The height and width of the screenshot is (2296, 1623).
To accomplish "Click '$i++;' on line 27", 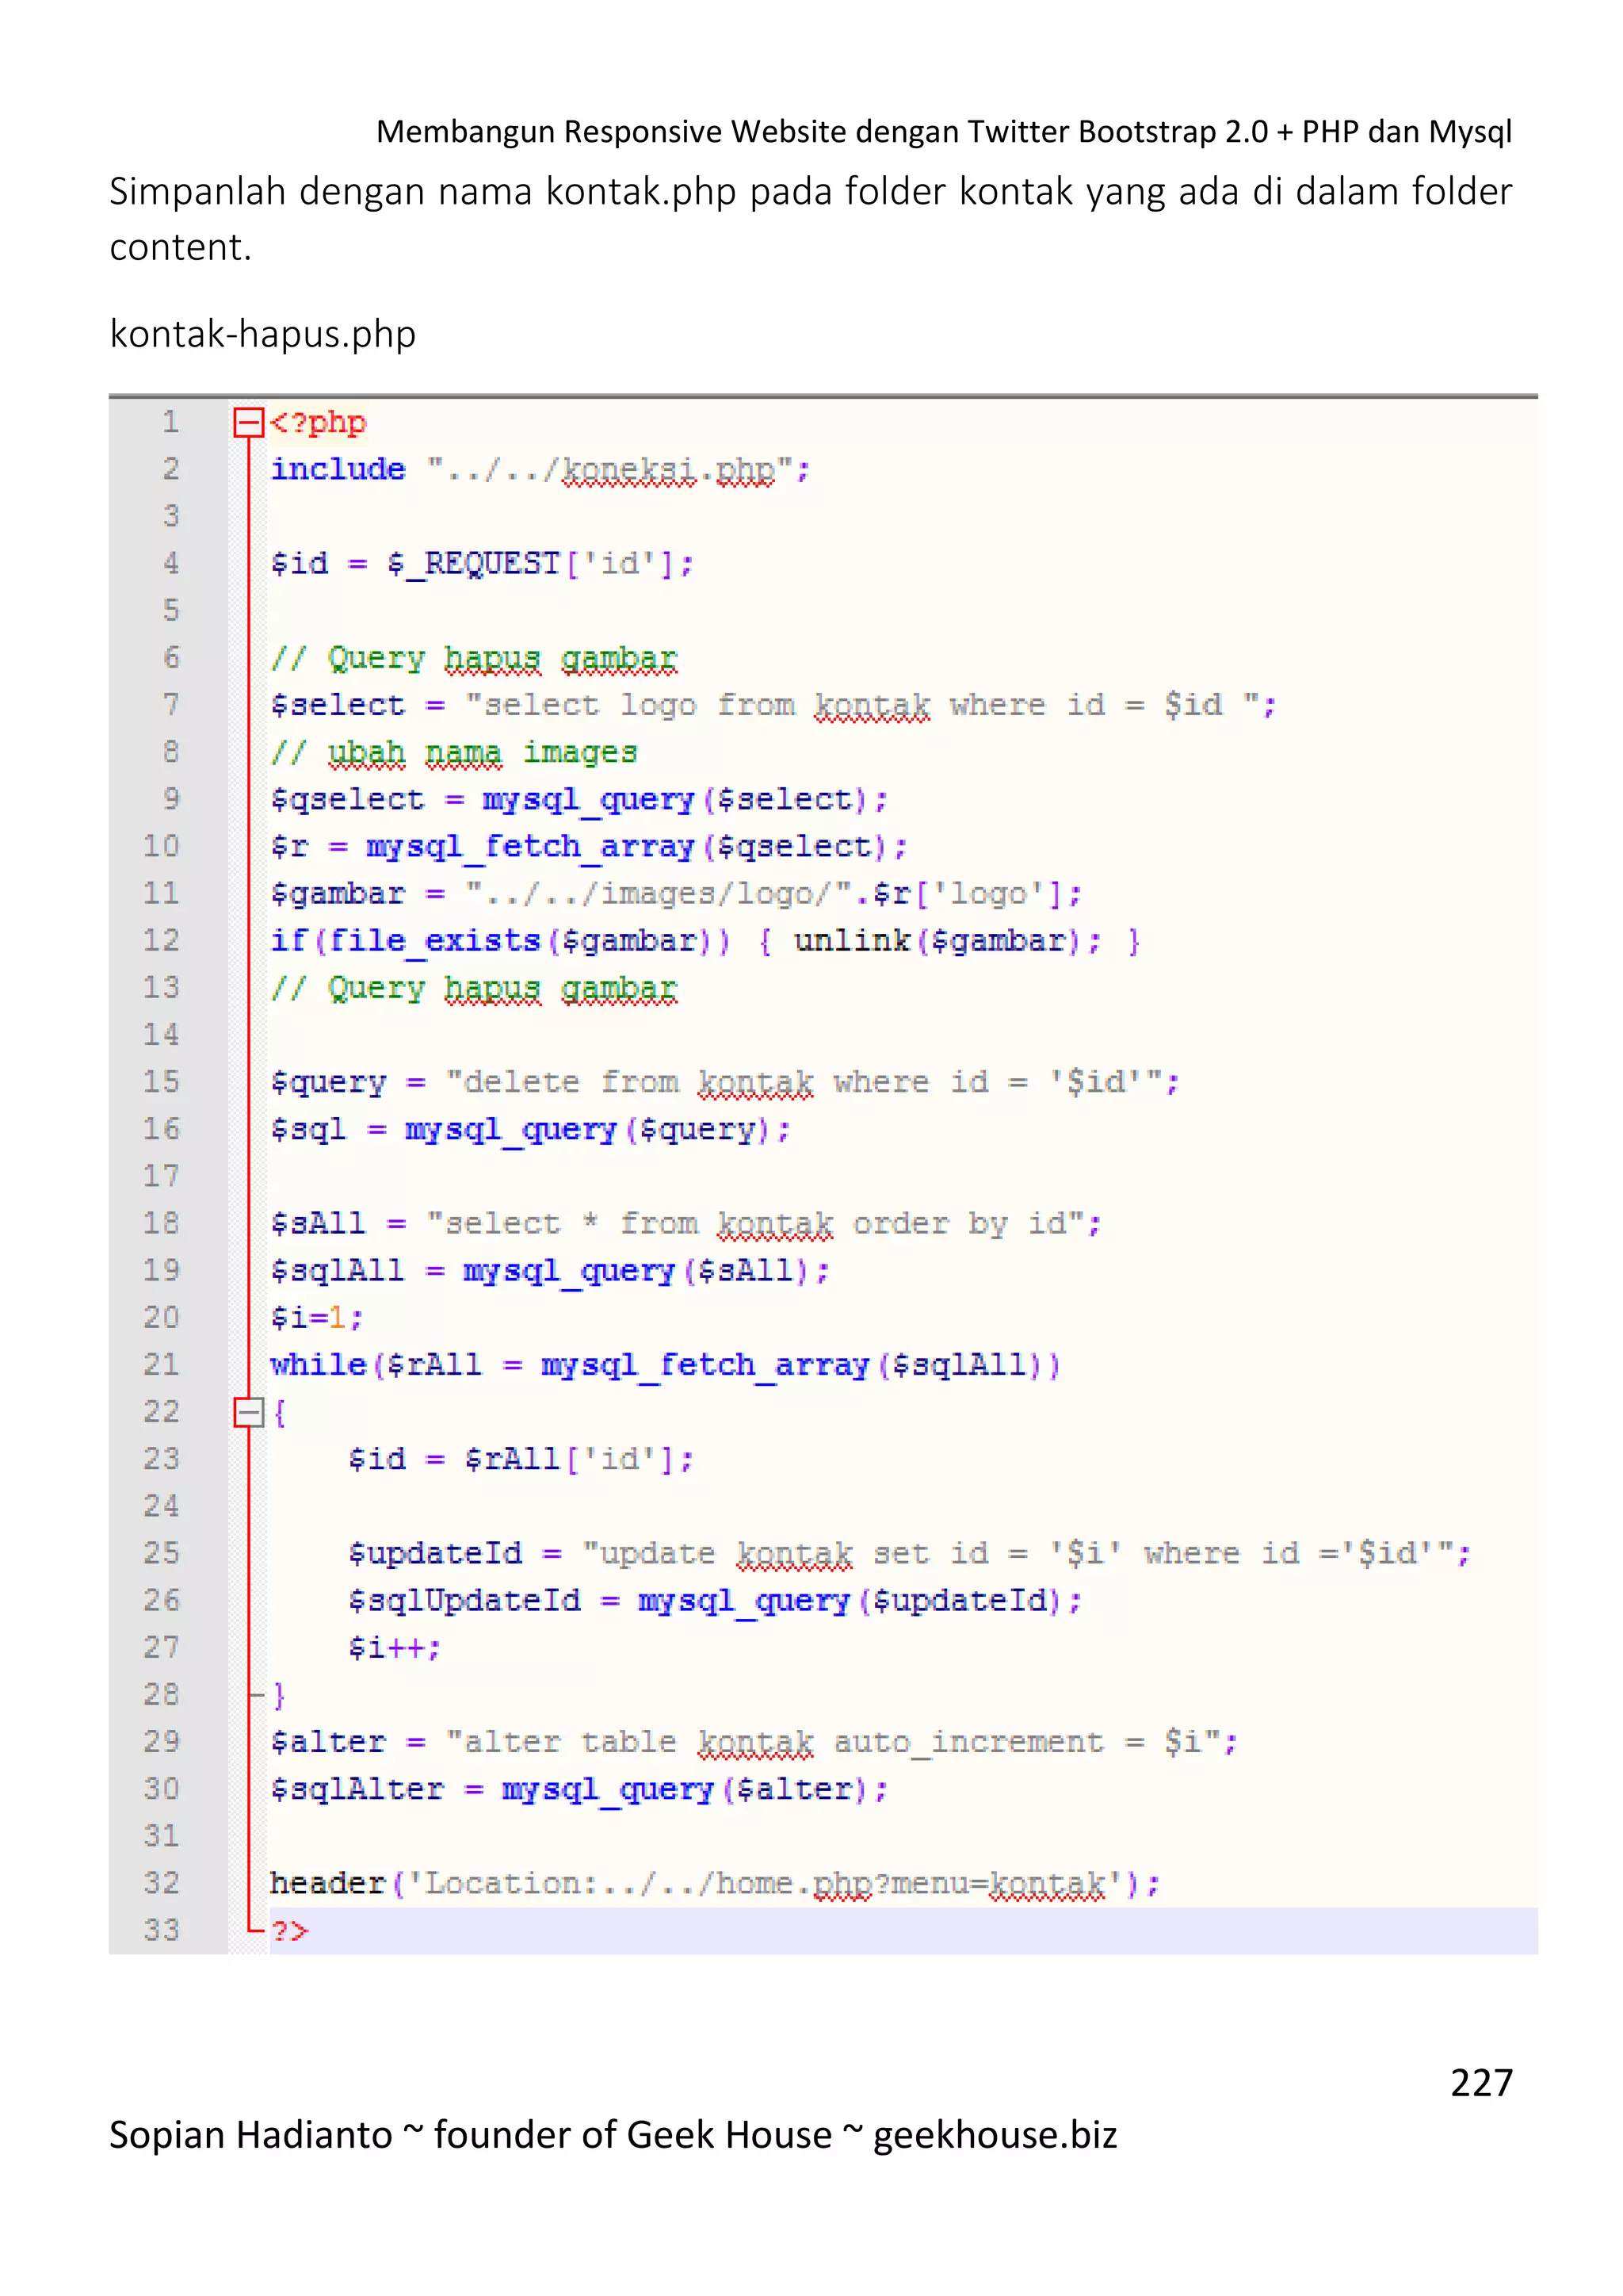I will click(x=395, y=1648).
